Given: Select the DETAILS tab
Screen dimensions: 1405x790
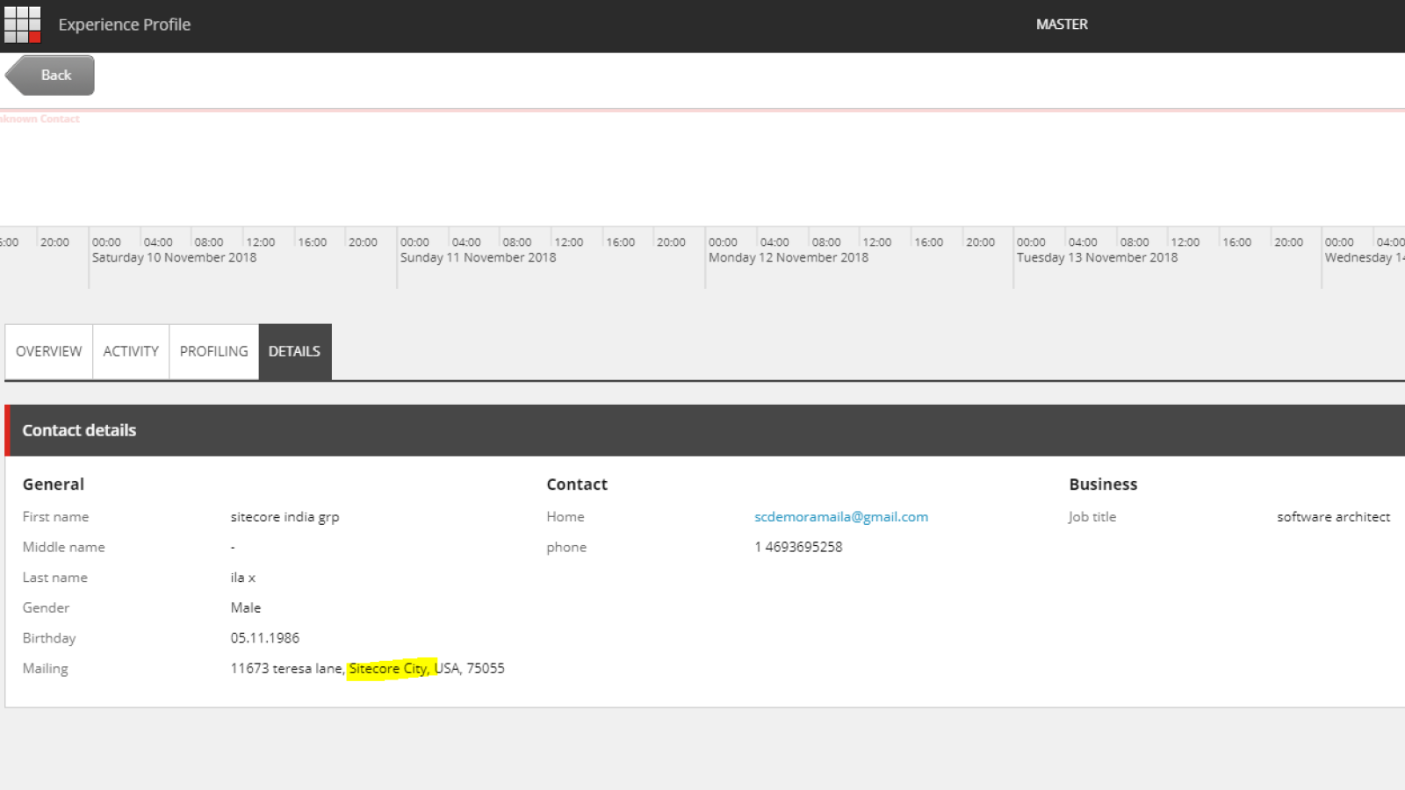Looking at the screenshot, I should pyautogui.click(x=294, y=351).
